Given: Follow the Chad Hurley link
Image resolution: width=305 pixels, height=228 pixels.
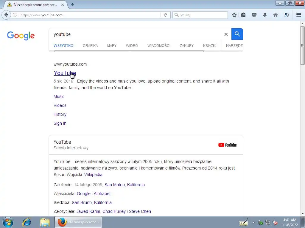Looking at the screenshot, I should pyautogui.click(x=114, y=211).
